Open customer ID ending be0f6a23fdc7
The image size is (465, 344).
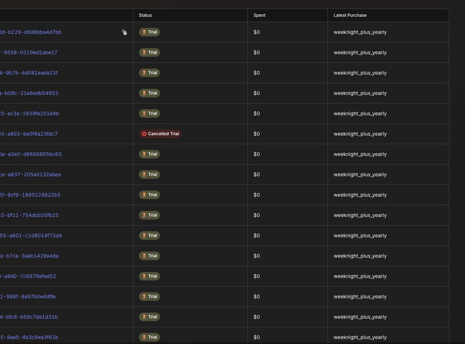(x=29, y=134)
